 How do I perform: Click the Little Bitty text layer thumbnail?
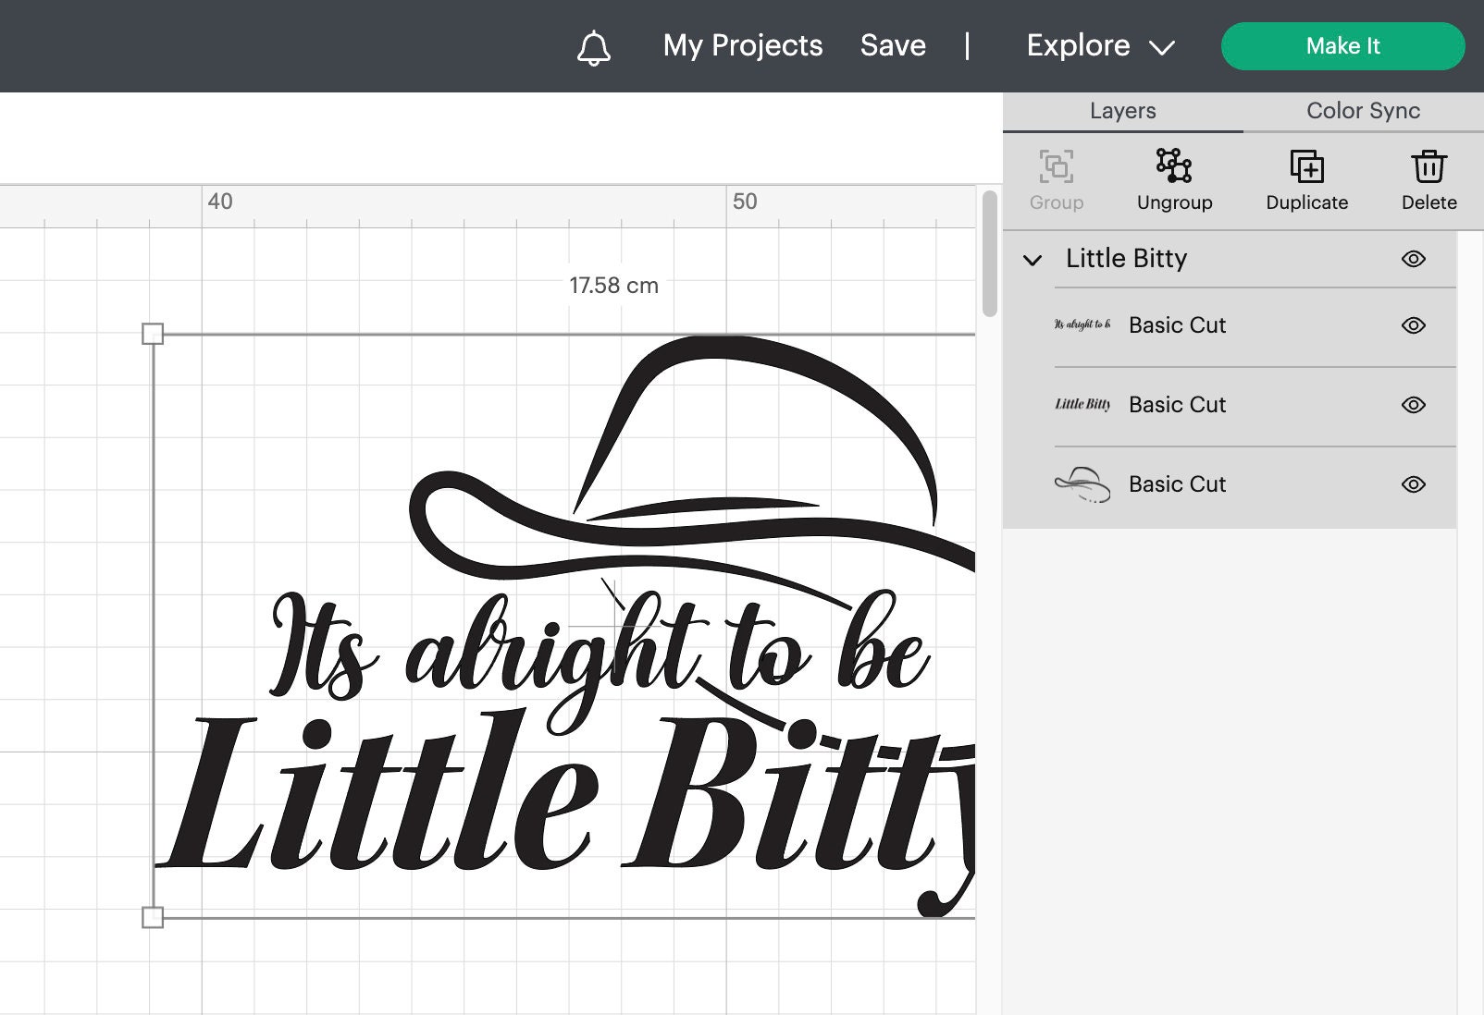(x=1081, y=405)
